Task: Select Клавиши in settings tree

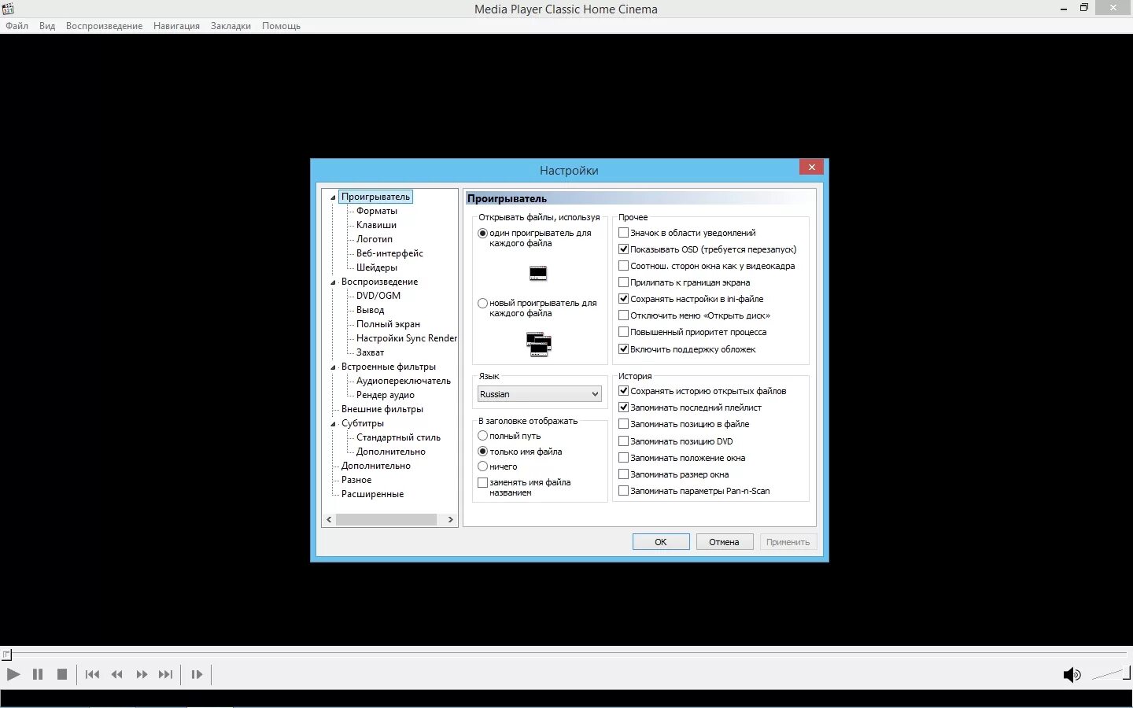Action: pos(376,225)
